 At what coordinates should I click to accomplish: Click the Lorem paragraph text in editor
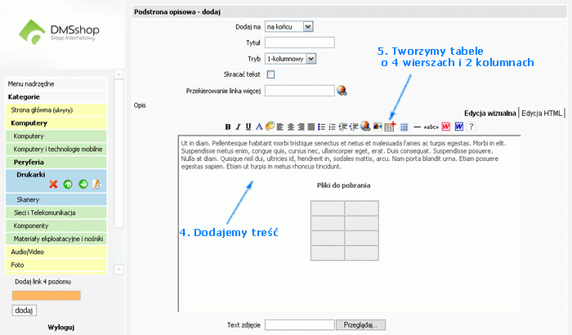[343, 154]
